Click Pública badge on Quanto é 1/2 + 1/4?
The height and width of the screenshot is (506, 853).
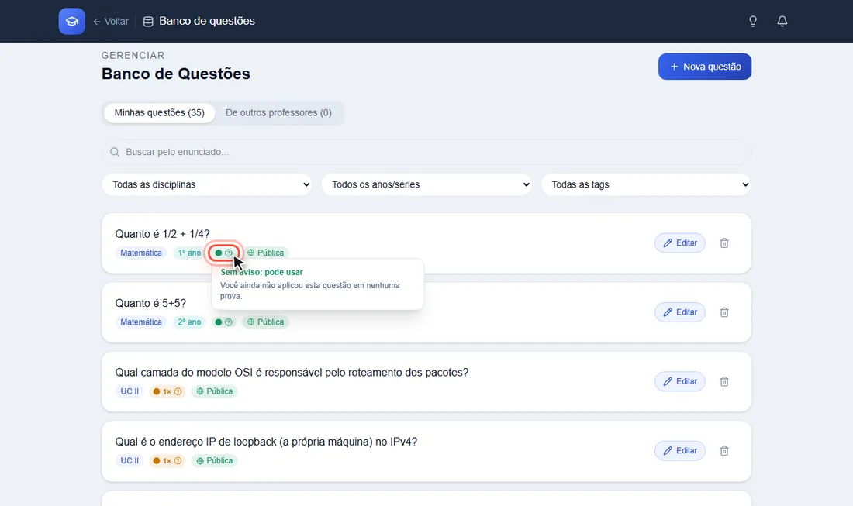[x=265, y=253]
